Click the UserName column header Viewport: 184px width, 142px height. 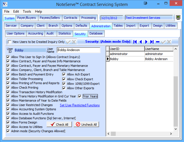tap(159, 49)
